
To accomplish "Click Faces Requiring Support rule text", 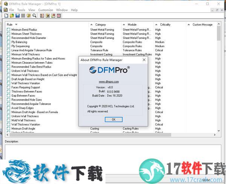I will pos(26,87).
